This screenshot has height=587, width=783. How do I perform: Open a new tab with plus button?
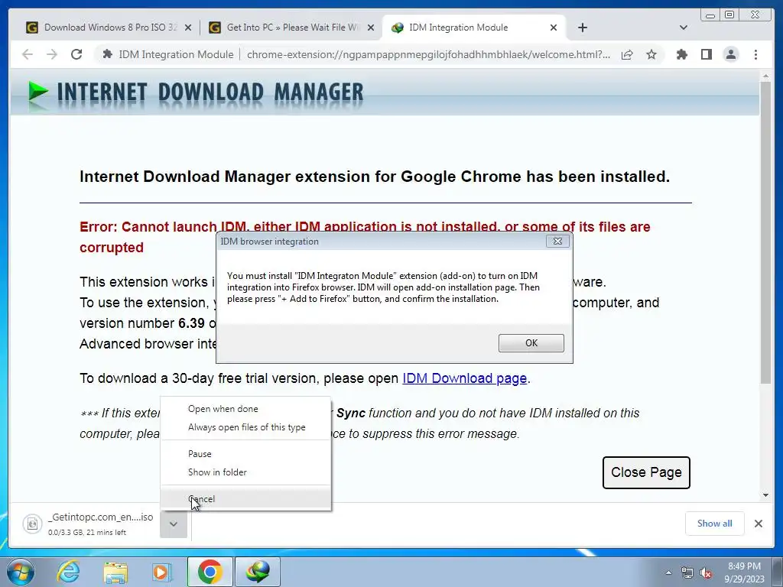click(582, 28)
